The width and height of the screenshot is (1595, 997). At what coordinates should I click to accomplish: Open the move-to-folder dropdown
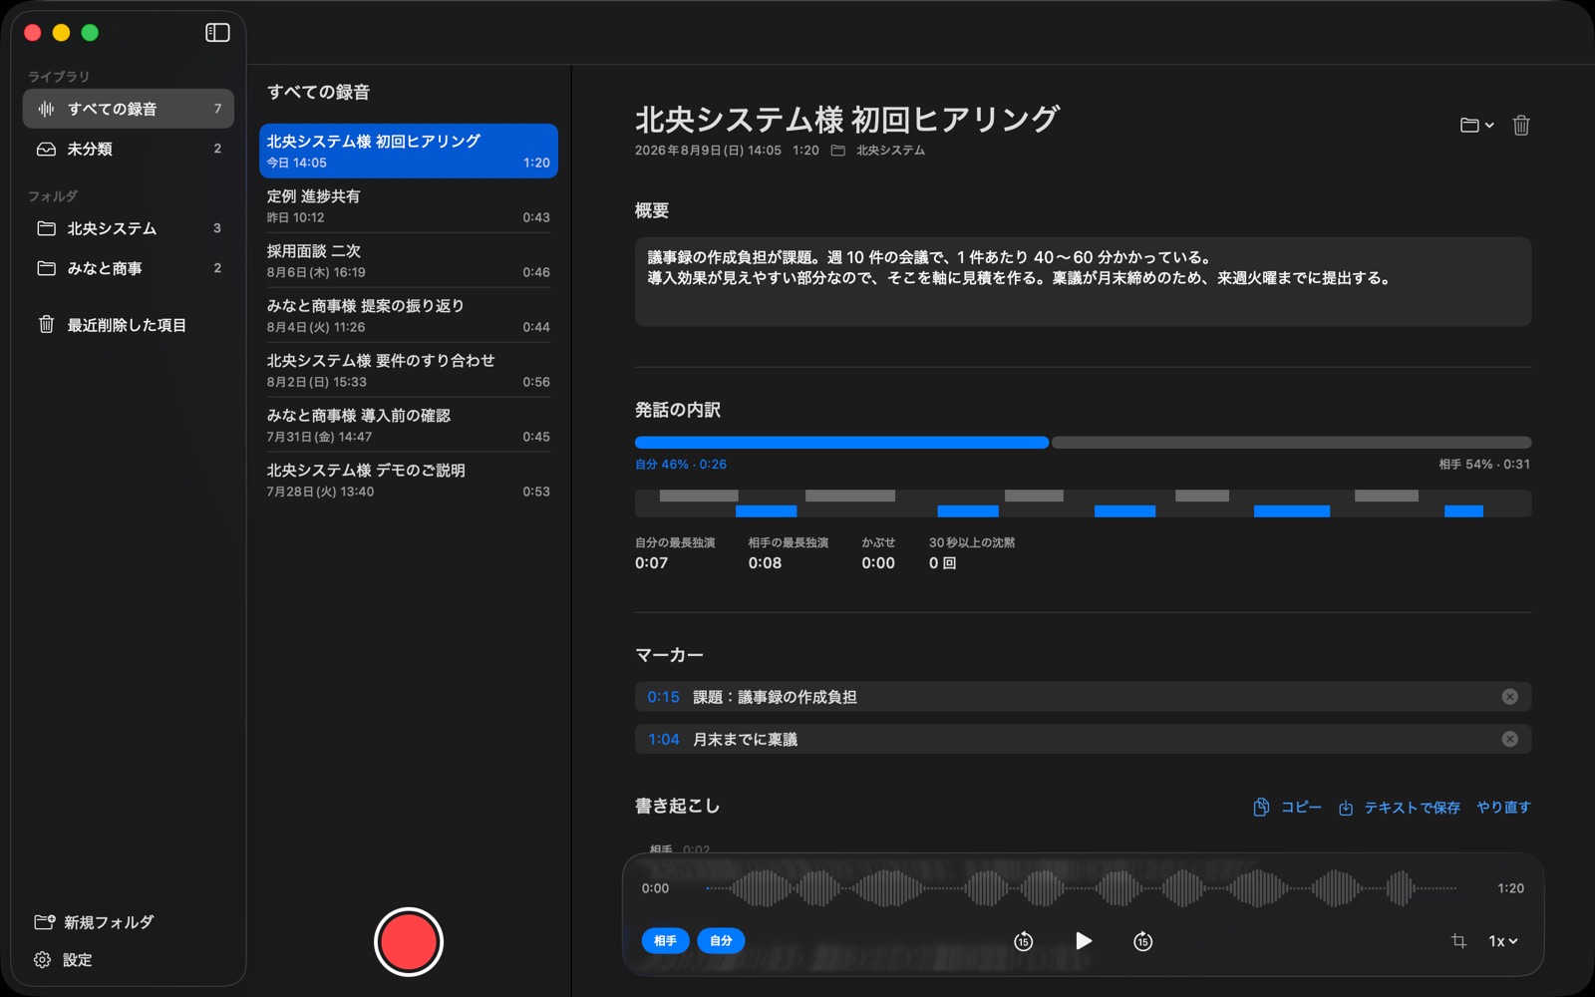[x=1476, y=125]
